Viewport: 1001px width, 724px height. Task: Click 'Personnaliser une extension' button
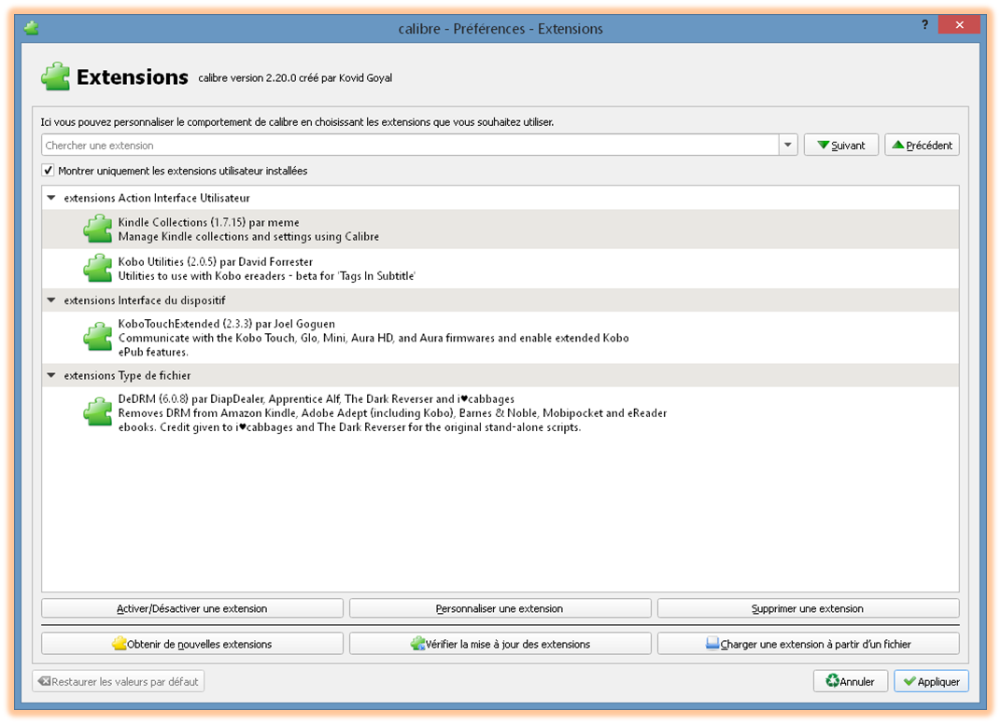(x=500, y=608)
